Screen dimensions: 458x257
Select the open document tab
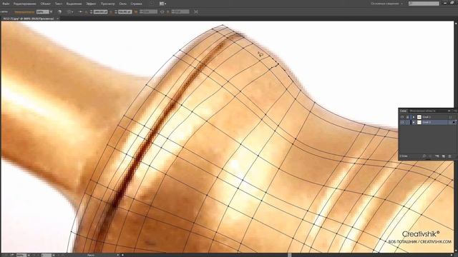29,19
